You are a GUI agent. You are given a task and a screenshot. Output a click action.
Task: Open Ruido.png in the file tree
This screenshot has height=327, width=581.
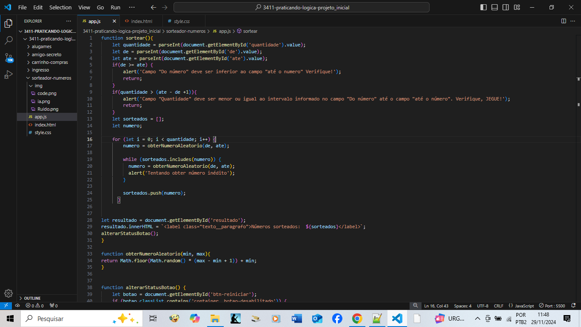tap(47, 109)
